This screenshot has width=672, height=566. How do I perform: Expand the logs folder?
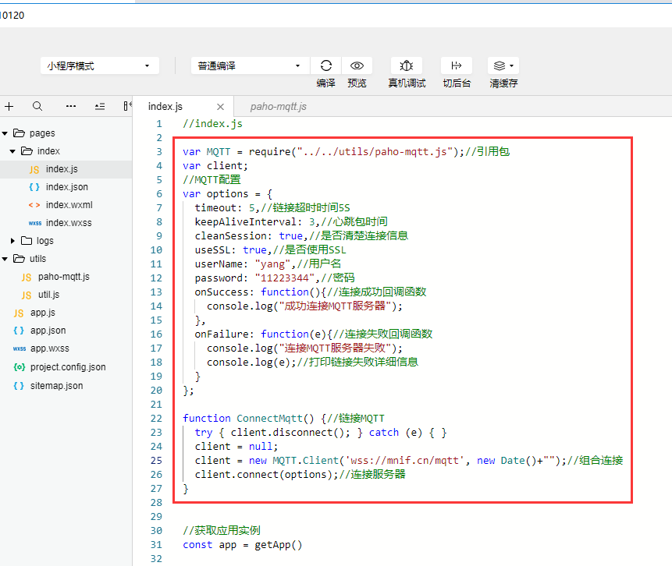coord(12,241)
